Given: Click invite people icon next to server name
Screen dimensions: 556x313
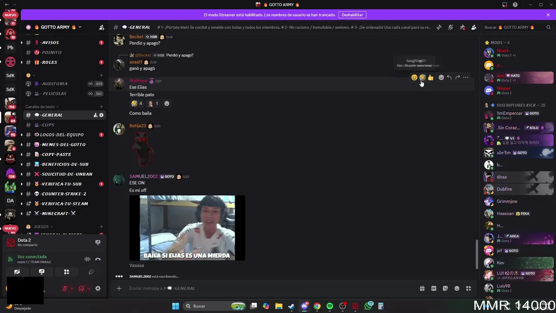Looking at the screenshot, I should [x=102, y=27].
